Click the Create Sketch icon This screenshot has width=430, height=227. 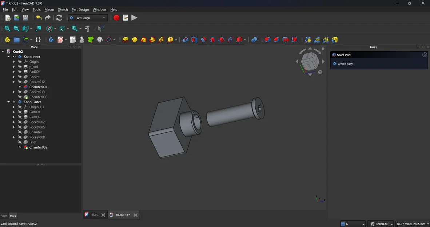coord(60,40)
